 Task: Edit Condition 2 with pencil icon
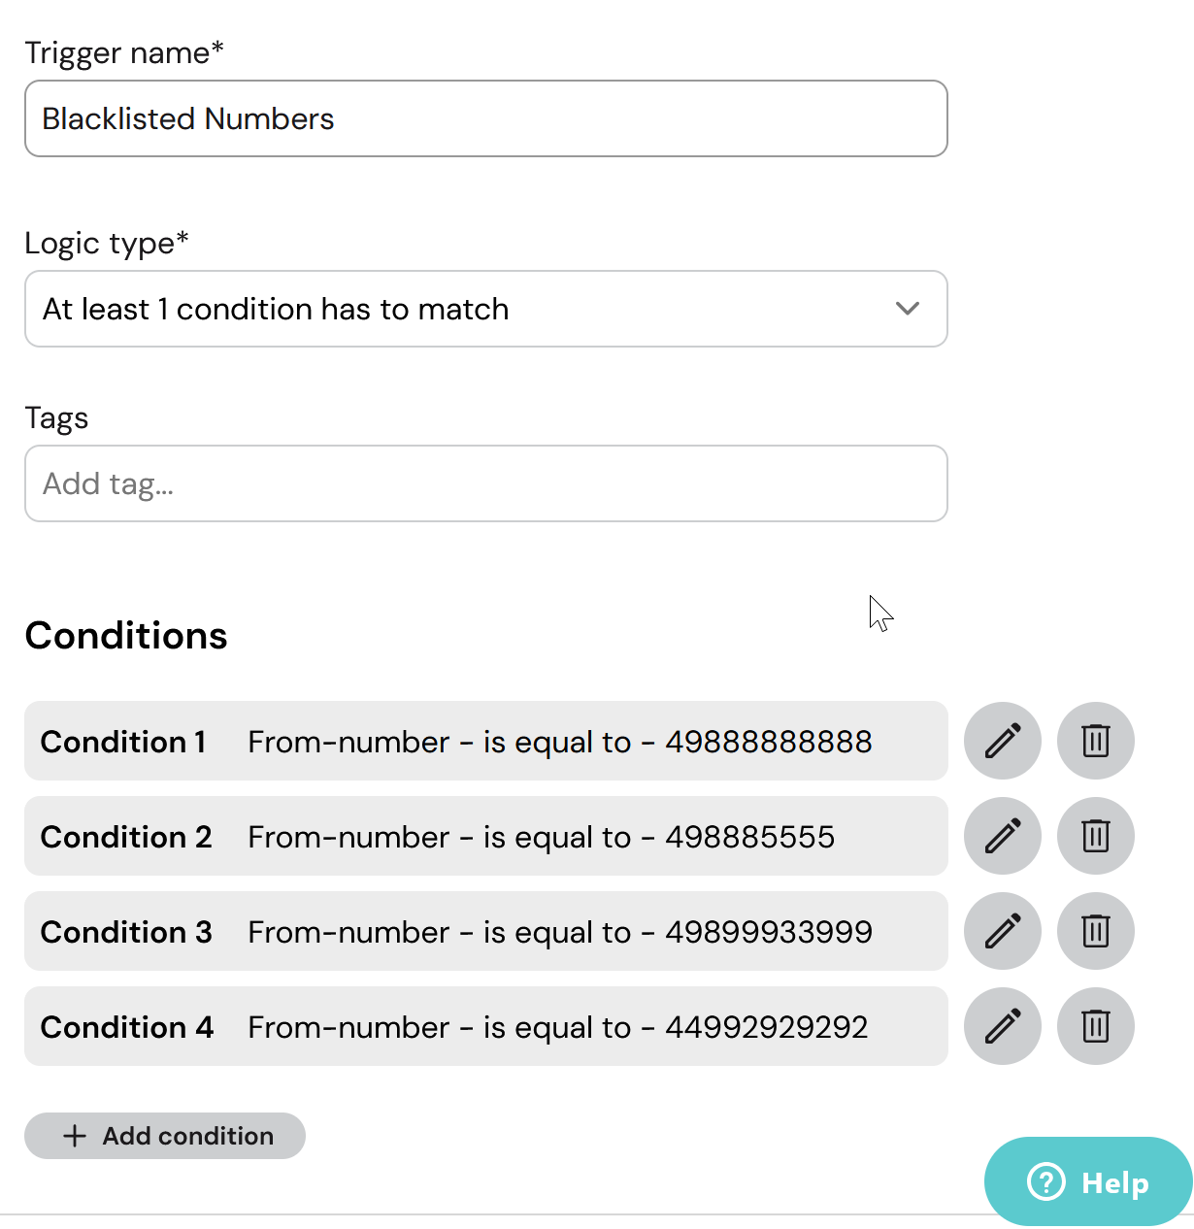(x=1003, y=836)
